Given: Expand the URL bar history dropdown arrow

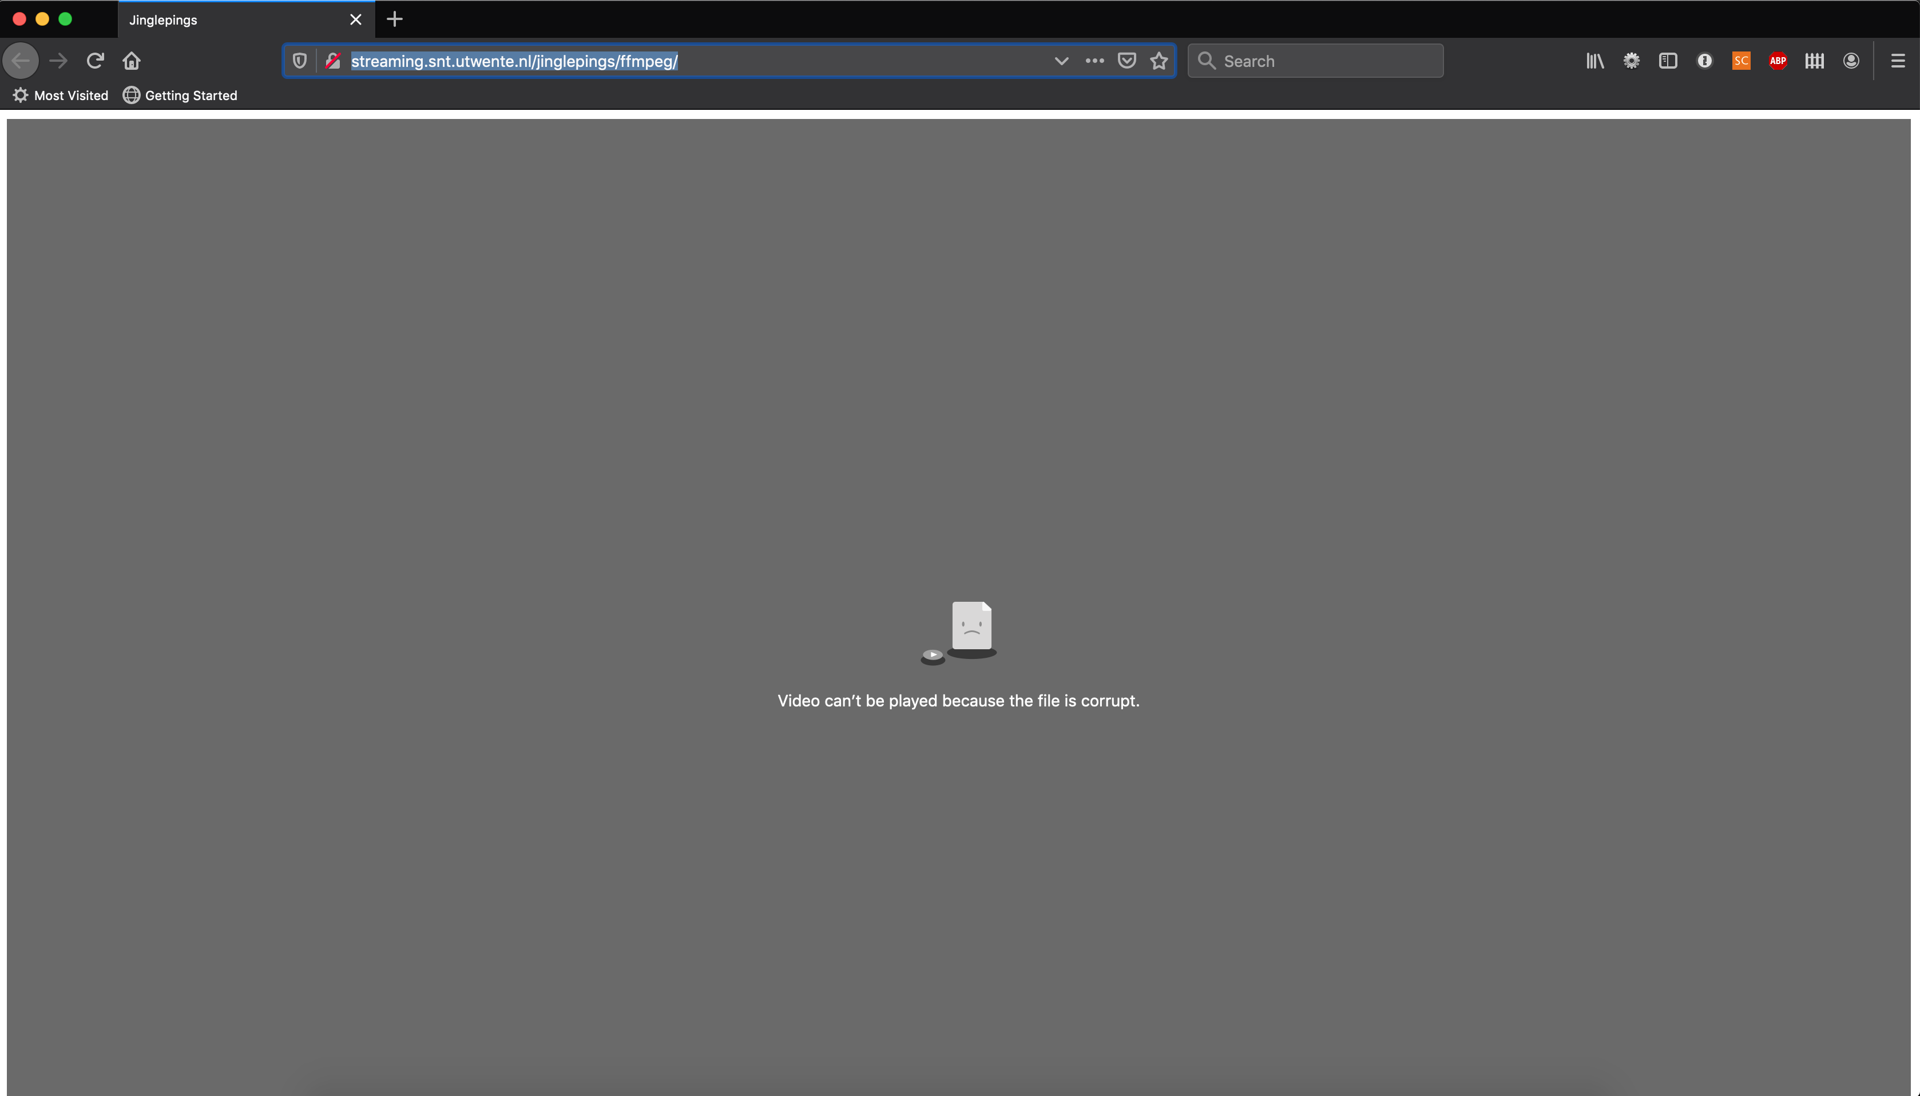Looking at the screenshot, I should (1061, 61).
